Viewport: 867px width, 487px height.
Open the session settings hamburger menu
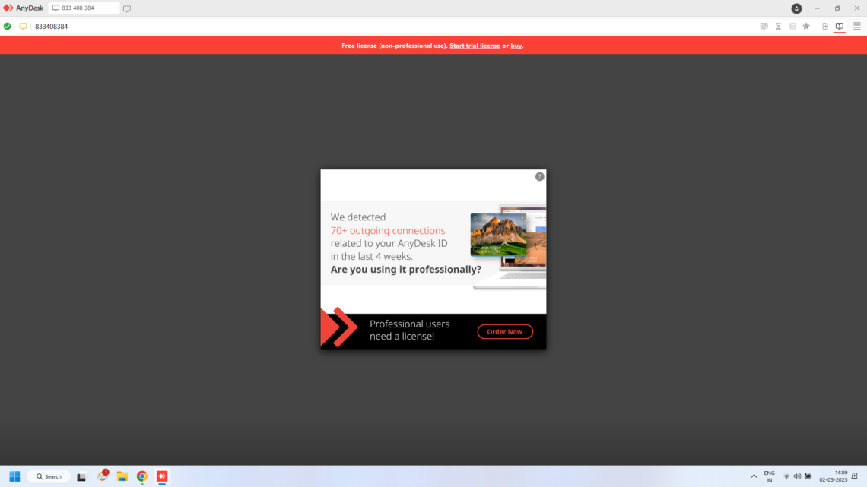click(856, 25)
